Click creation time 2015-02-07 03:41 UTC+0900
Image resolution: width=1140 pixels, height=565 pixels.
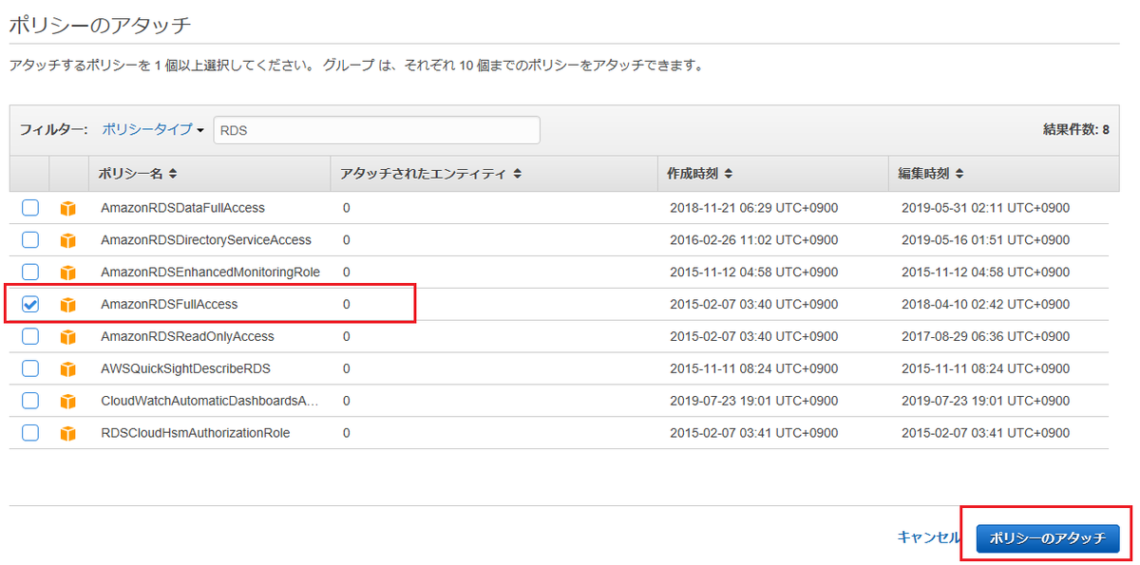[x=752, y=433]
